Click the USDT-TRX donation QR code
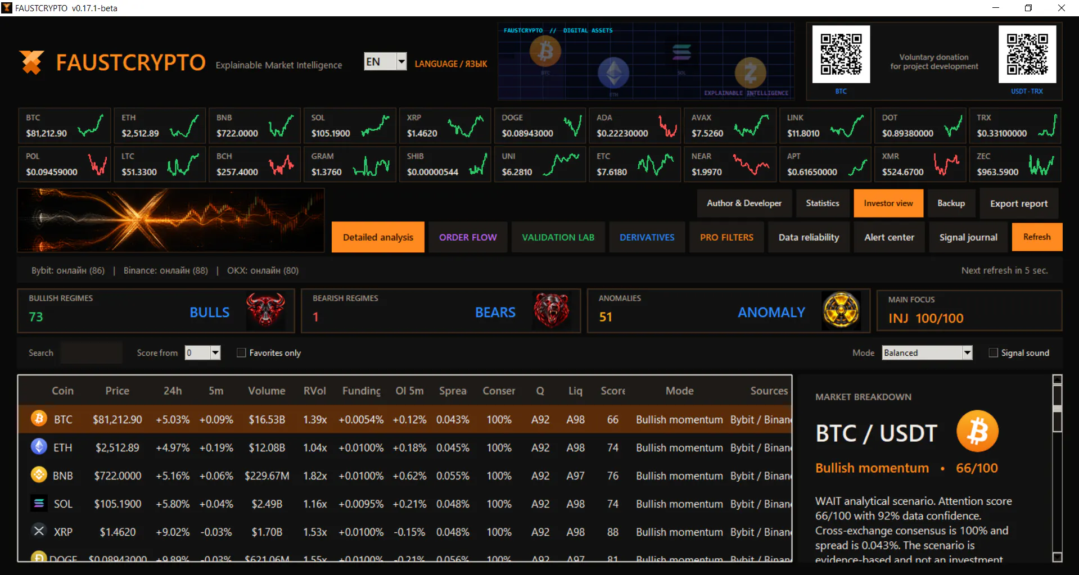 click(x=1027, y=54)
